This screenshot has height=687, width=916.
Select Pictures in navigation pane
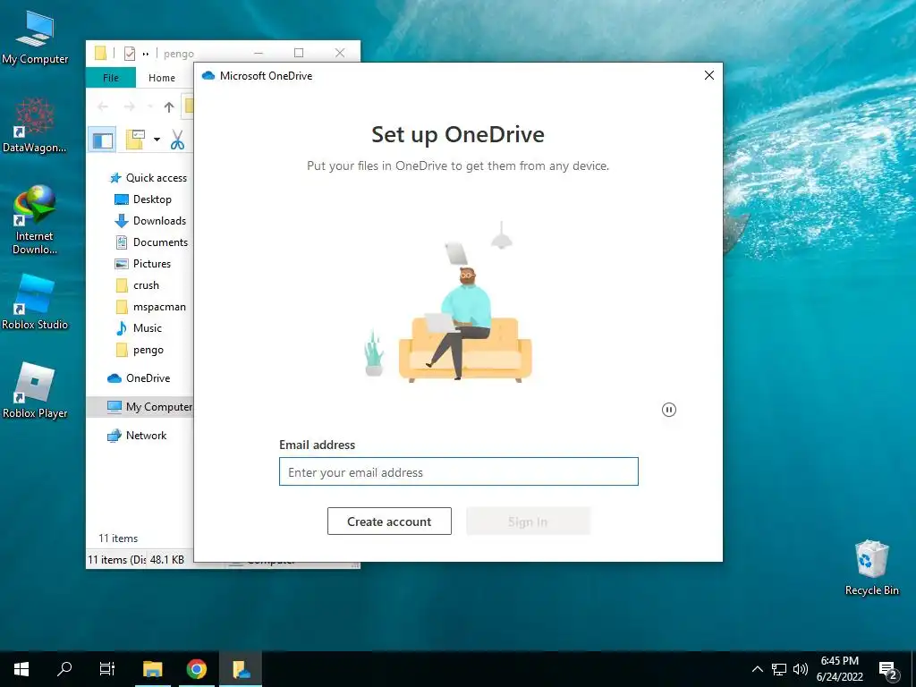(x=143, y=264)
